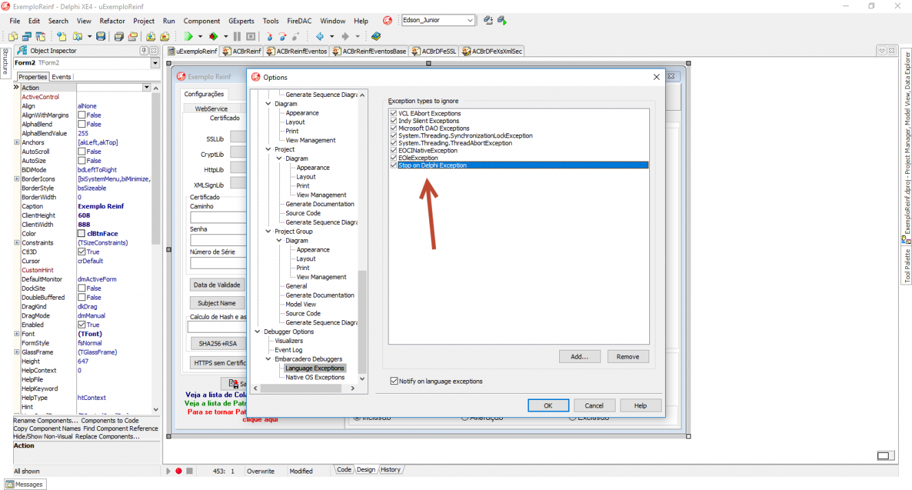
Task: Open the FireDAC menu
Action: coord(299,21)
